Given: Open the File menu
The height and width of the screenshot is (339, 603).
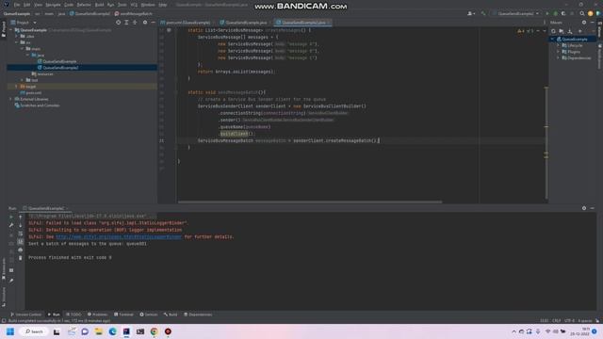Looking at the screenshot, I should 17,5.
